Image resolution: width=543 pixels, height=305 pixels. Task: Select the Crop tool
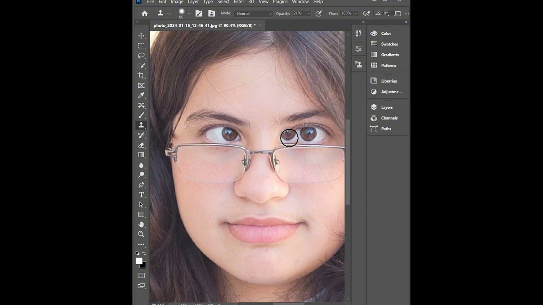click(x=141, y=75)
